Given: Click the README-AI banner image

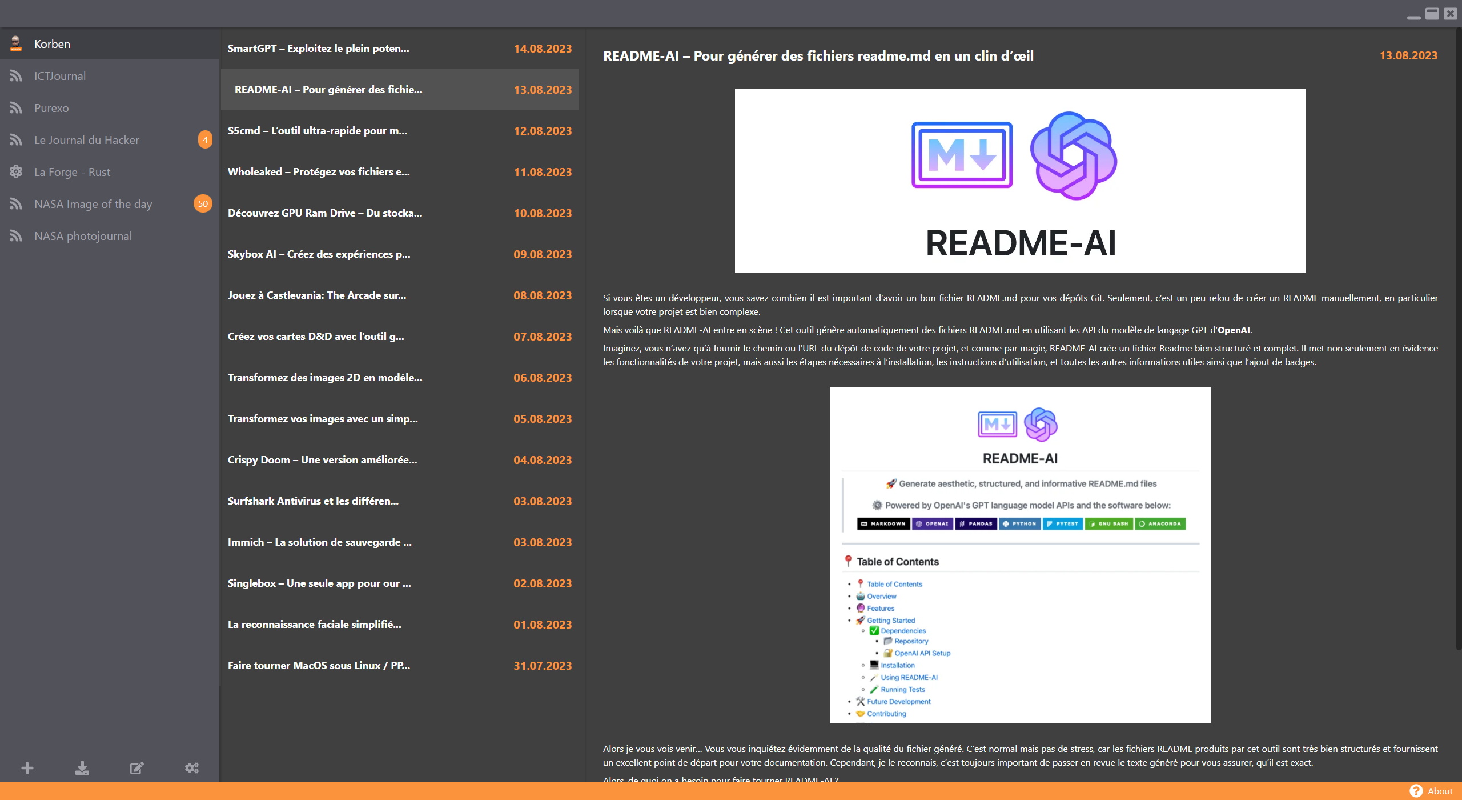Looking at the screenshot, I should [1020, 181].
